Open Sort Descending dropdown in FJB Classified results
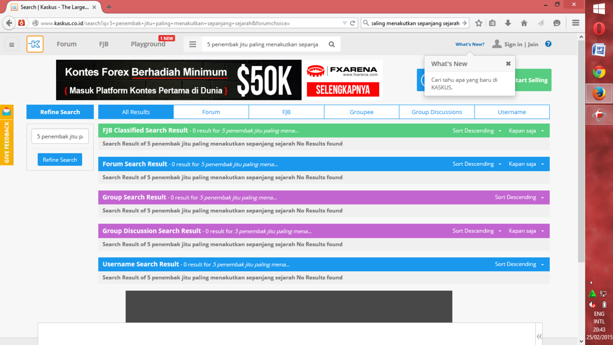This screenshot has width=613, height=345. pos(477,130)
